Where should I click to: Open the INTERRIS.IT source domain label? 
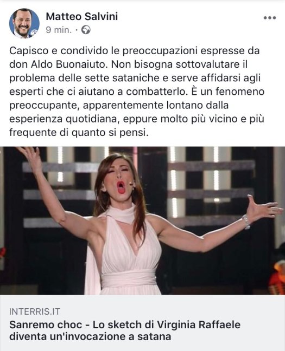click(x=35, y=311)
